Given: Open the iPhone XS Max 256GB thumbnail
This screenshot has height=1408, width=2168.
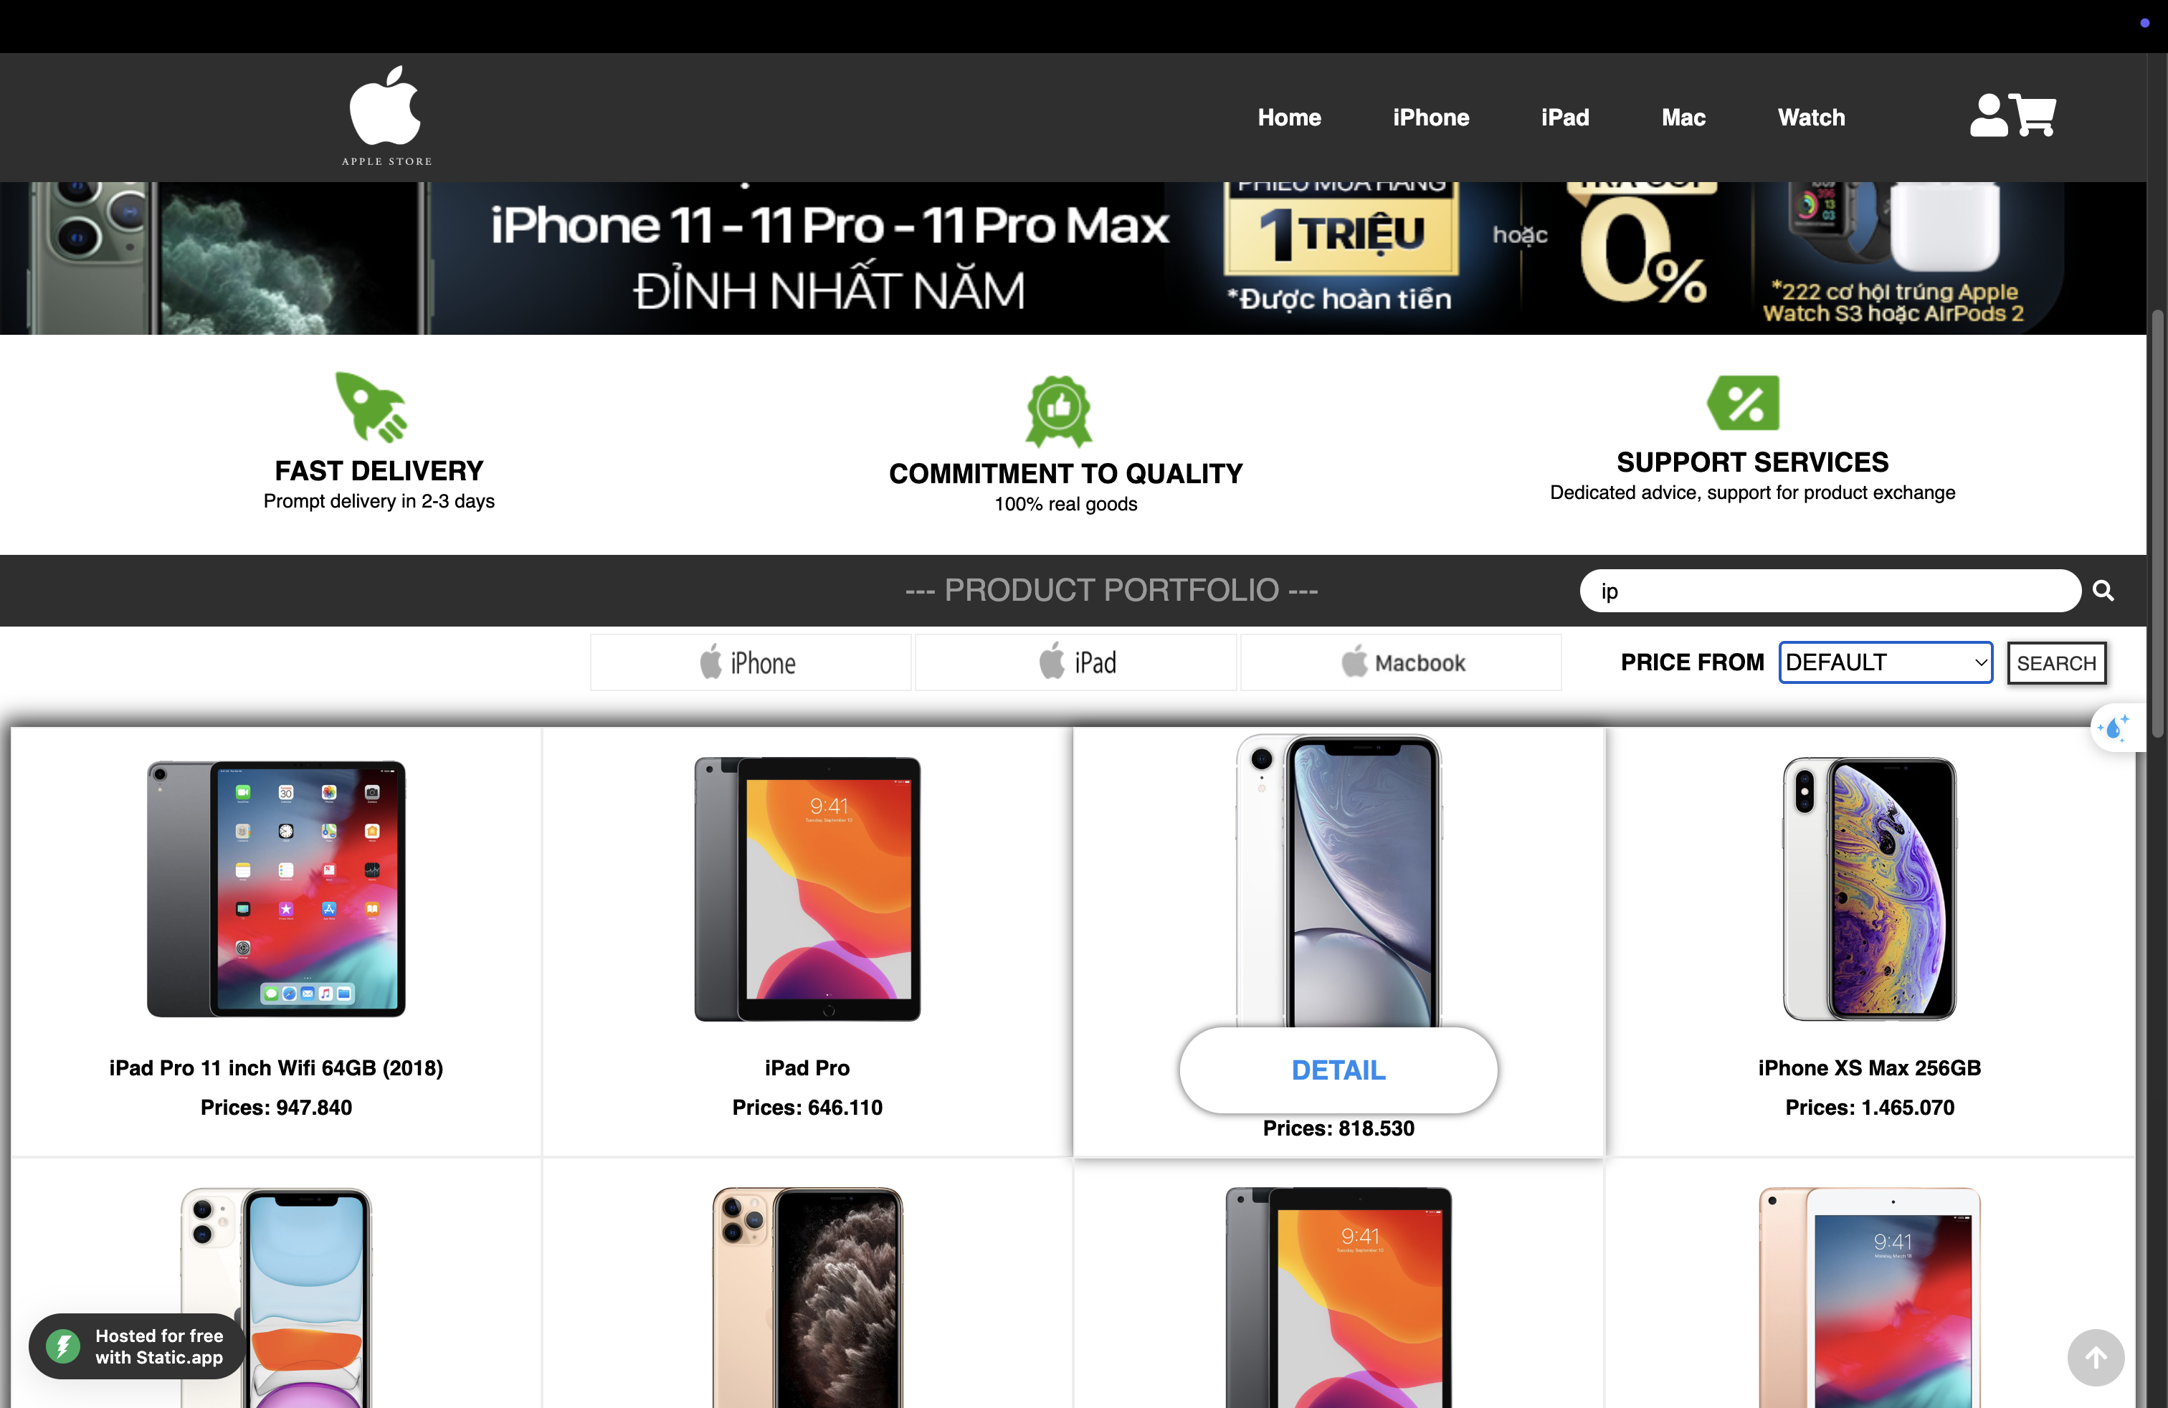Looking at the screenshot, I should pyautogui.click(x=1869, y=888).
